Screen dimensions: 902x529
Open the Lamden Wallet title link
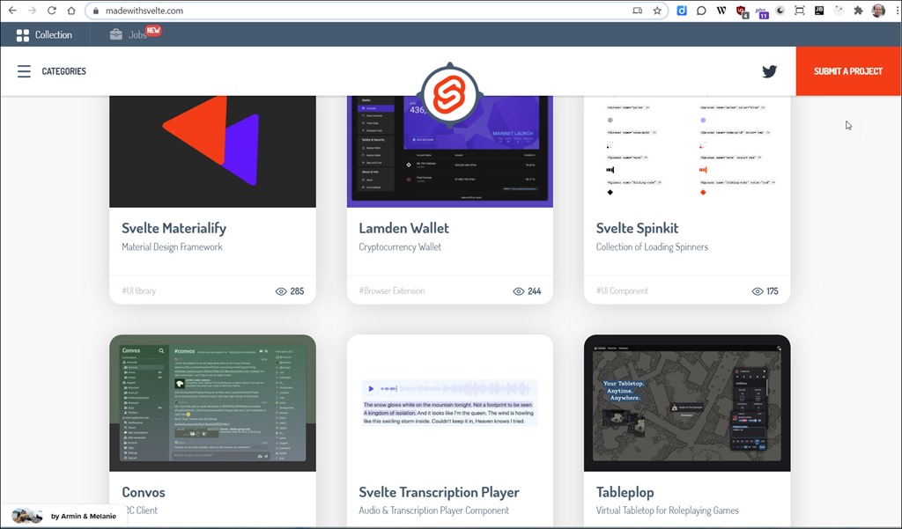pyautogui.click(x=403, y=228)
